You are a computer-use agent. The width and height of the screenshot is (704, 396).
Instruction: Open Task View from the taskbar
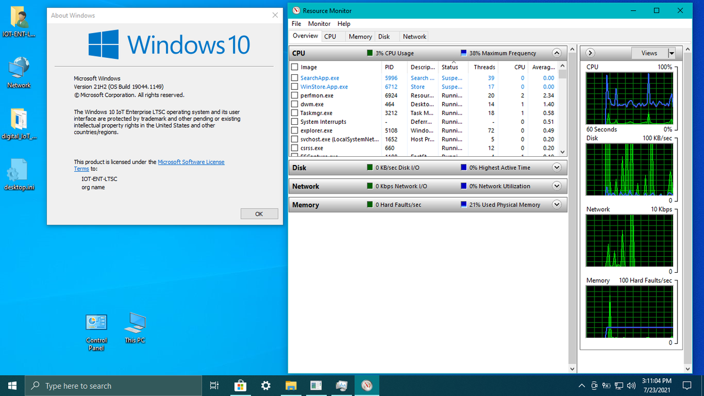(215, 386)
